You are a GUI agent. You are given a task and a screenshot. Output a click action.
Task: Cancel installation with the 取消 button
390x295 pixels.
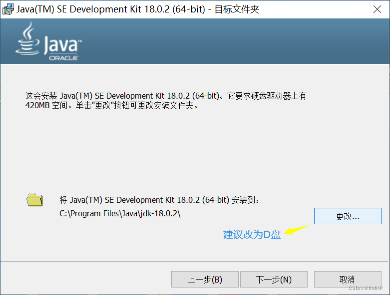(347, 280)
